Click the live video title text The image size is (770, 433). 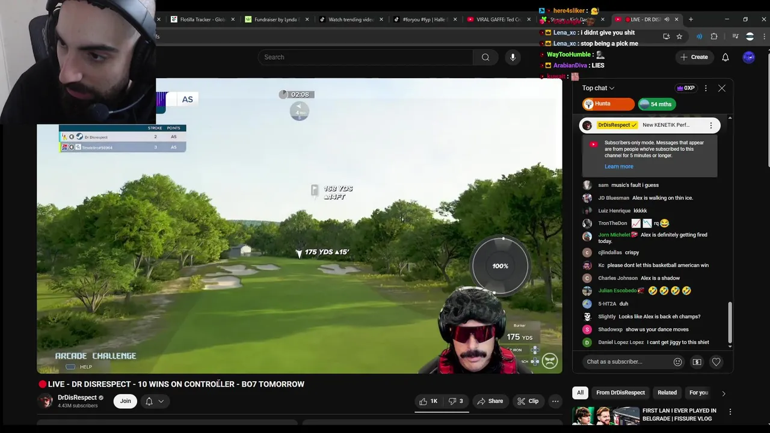(x=176, y=384)
